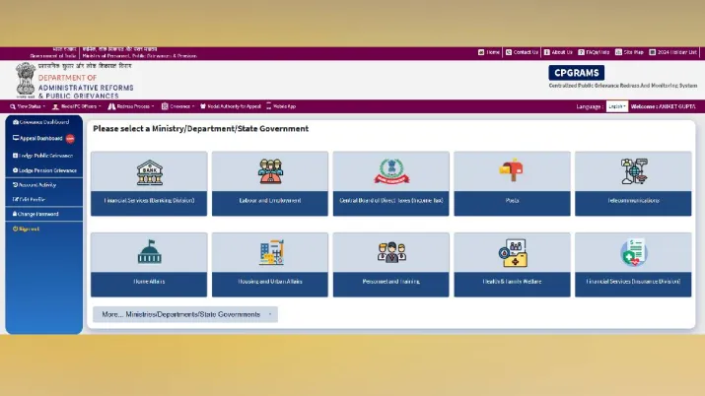Click the Department of Administrative Reforms title
The height and width of the screenshot is (396, 705).
(86, 87)
